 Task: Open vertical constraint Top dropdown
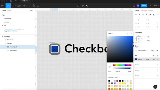coord(148,40)
